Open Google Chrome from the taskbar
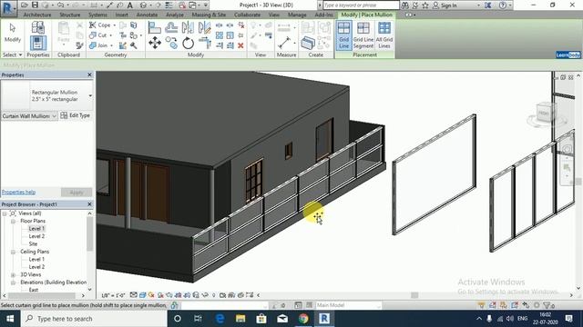583x327 pixels. [303, 319]
